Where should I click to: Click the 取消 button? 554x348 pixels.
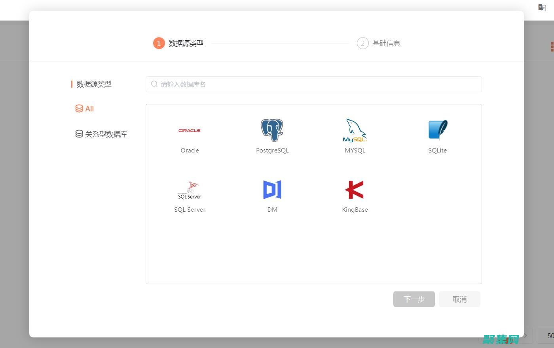[x=459, y=299]
